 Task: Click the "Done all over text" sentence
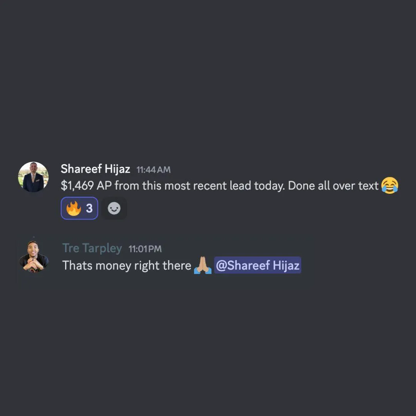[x=333, y=186]
